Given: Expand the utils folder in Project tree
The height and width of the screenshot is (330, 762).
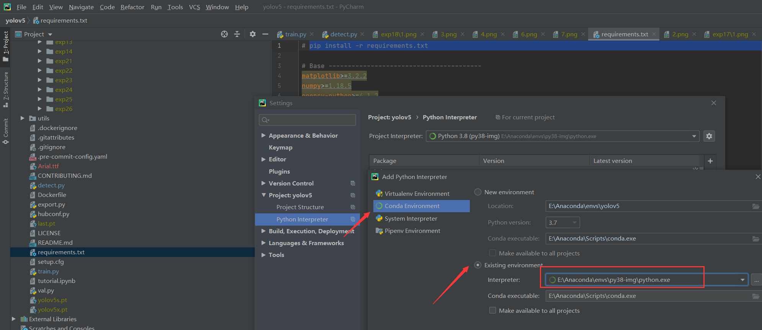Looking at the screenshot, I should coord(22,118).
